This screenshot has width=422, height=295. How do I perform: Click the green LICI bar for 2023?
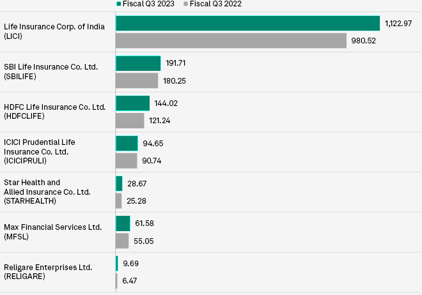(x=247, y=23)
